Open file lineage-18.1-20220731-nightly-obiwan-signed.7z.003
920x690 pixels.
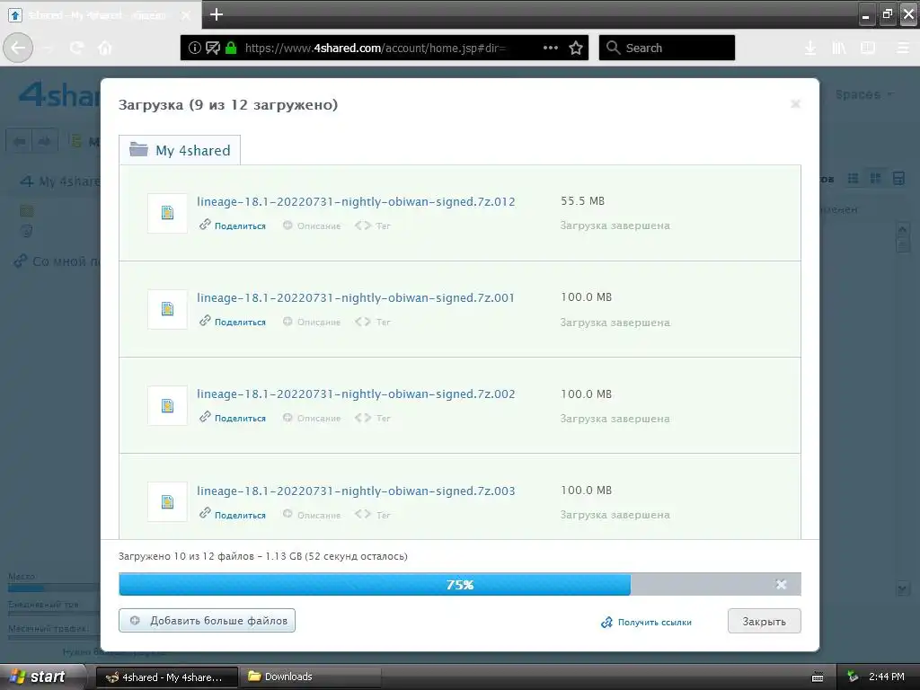point(356,491)
